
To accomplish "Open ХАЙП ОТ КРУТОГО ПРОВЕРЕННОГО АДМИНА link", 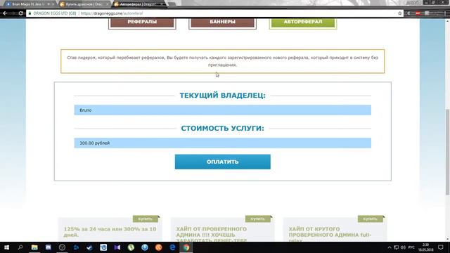I will click(x=330, y=235).
